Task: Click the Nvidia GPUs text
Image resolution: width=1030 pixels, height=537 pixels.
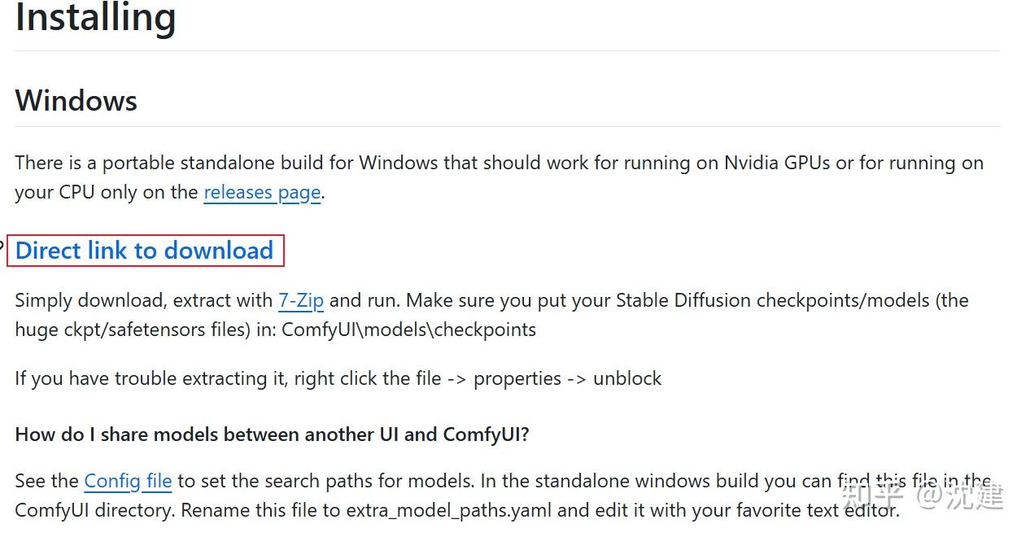Action: (777, 163)
